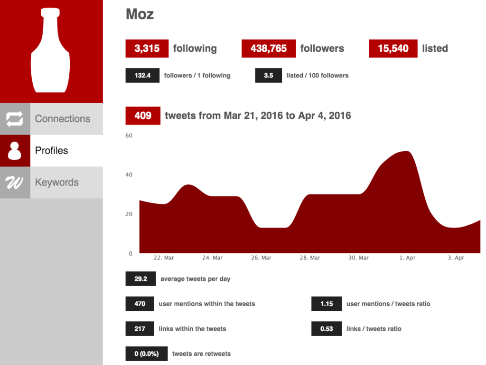The height and width of the screenshot is (365, 486).
Task: Click the 470 user mentions badge
Action: coord(140,304)
